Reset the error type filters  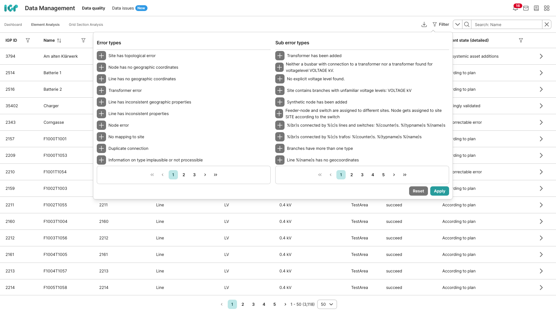[418, 191]
